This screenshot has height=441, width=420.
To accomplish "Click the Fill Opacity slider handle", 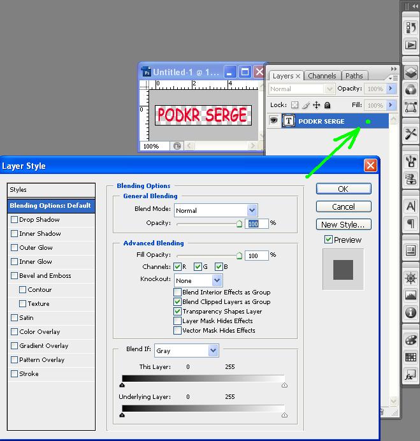I will point(239,256).
